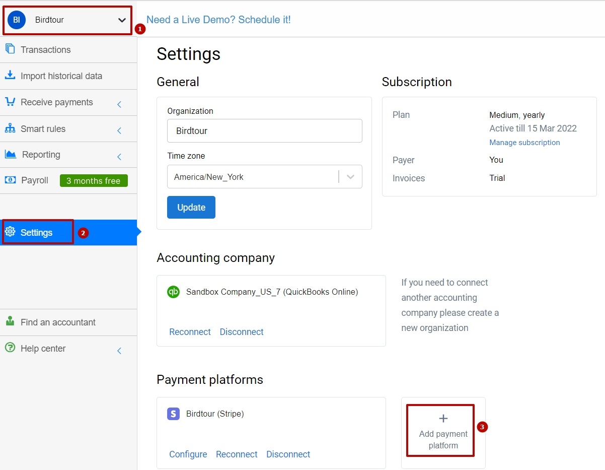Click the Update button under General
The width and height of the screenshot is (605, 470).
point(191,207)
